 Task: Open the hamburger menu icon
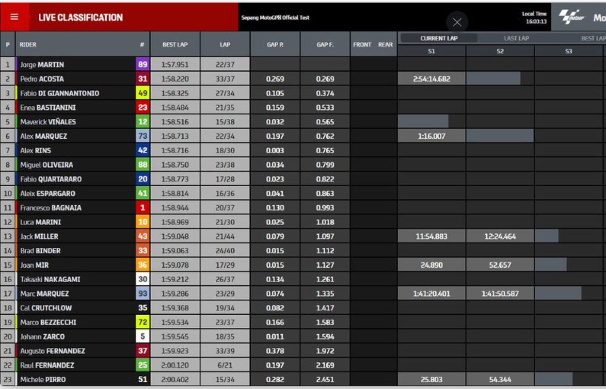pos(14,17)
